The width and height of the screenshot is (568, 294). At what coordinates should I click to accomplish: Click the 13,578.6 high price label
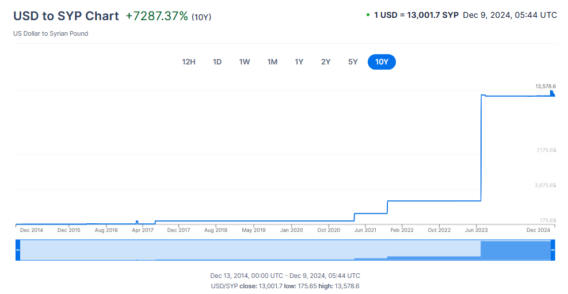pos(545,86)
